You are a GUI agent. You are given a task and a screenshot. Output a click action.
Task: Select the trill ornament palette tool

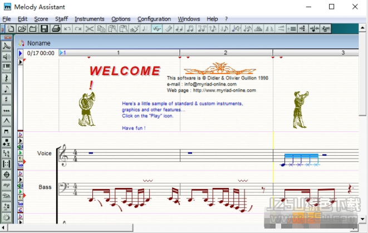[x=7, y=111]
